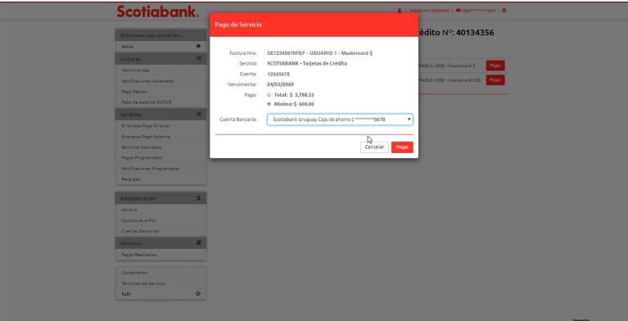Click Salir to log out
This screenshot has height=321, width=628.
point(160,294)
